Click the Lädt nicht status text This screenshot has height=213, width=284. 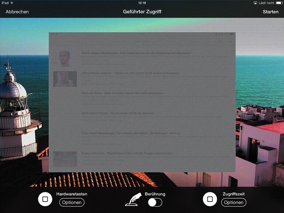pyautogui.click(x=266, y=3)
